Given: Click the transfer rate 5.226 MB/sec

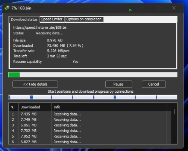Looking at the screenshot, I should (x=58, y=51).
